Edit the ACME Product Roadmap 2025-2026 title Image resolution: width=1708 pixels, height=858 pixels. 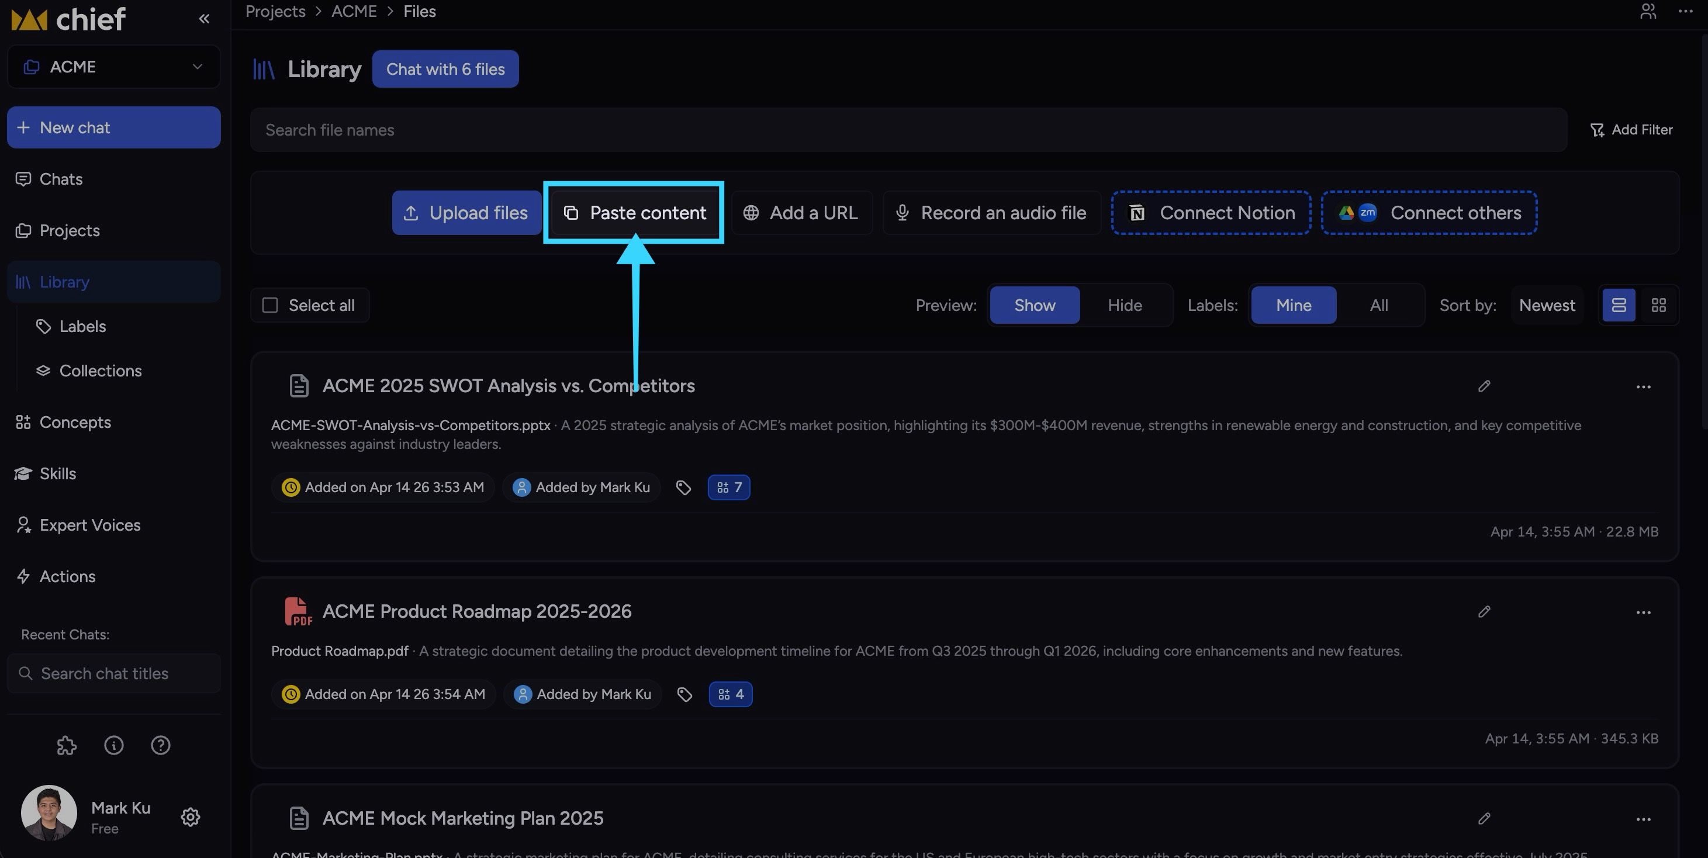point(1484,611)
